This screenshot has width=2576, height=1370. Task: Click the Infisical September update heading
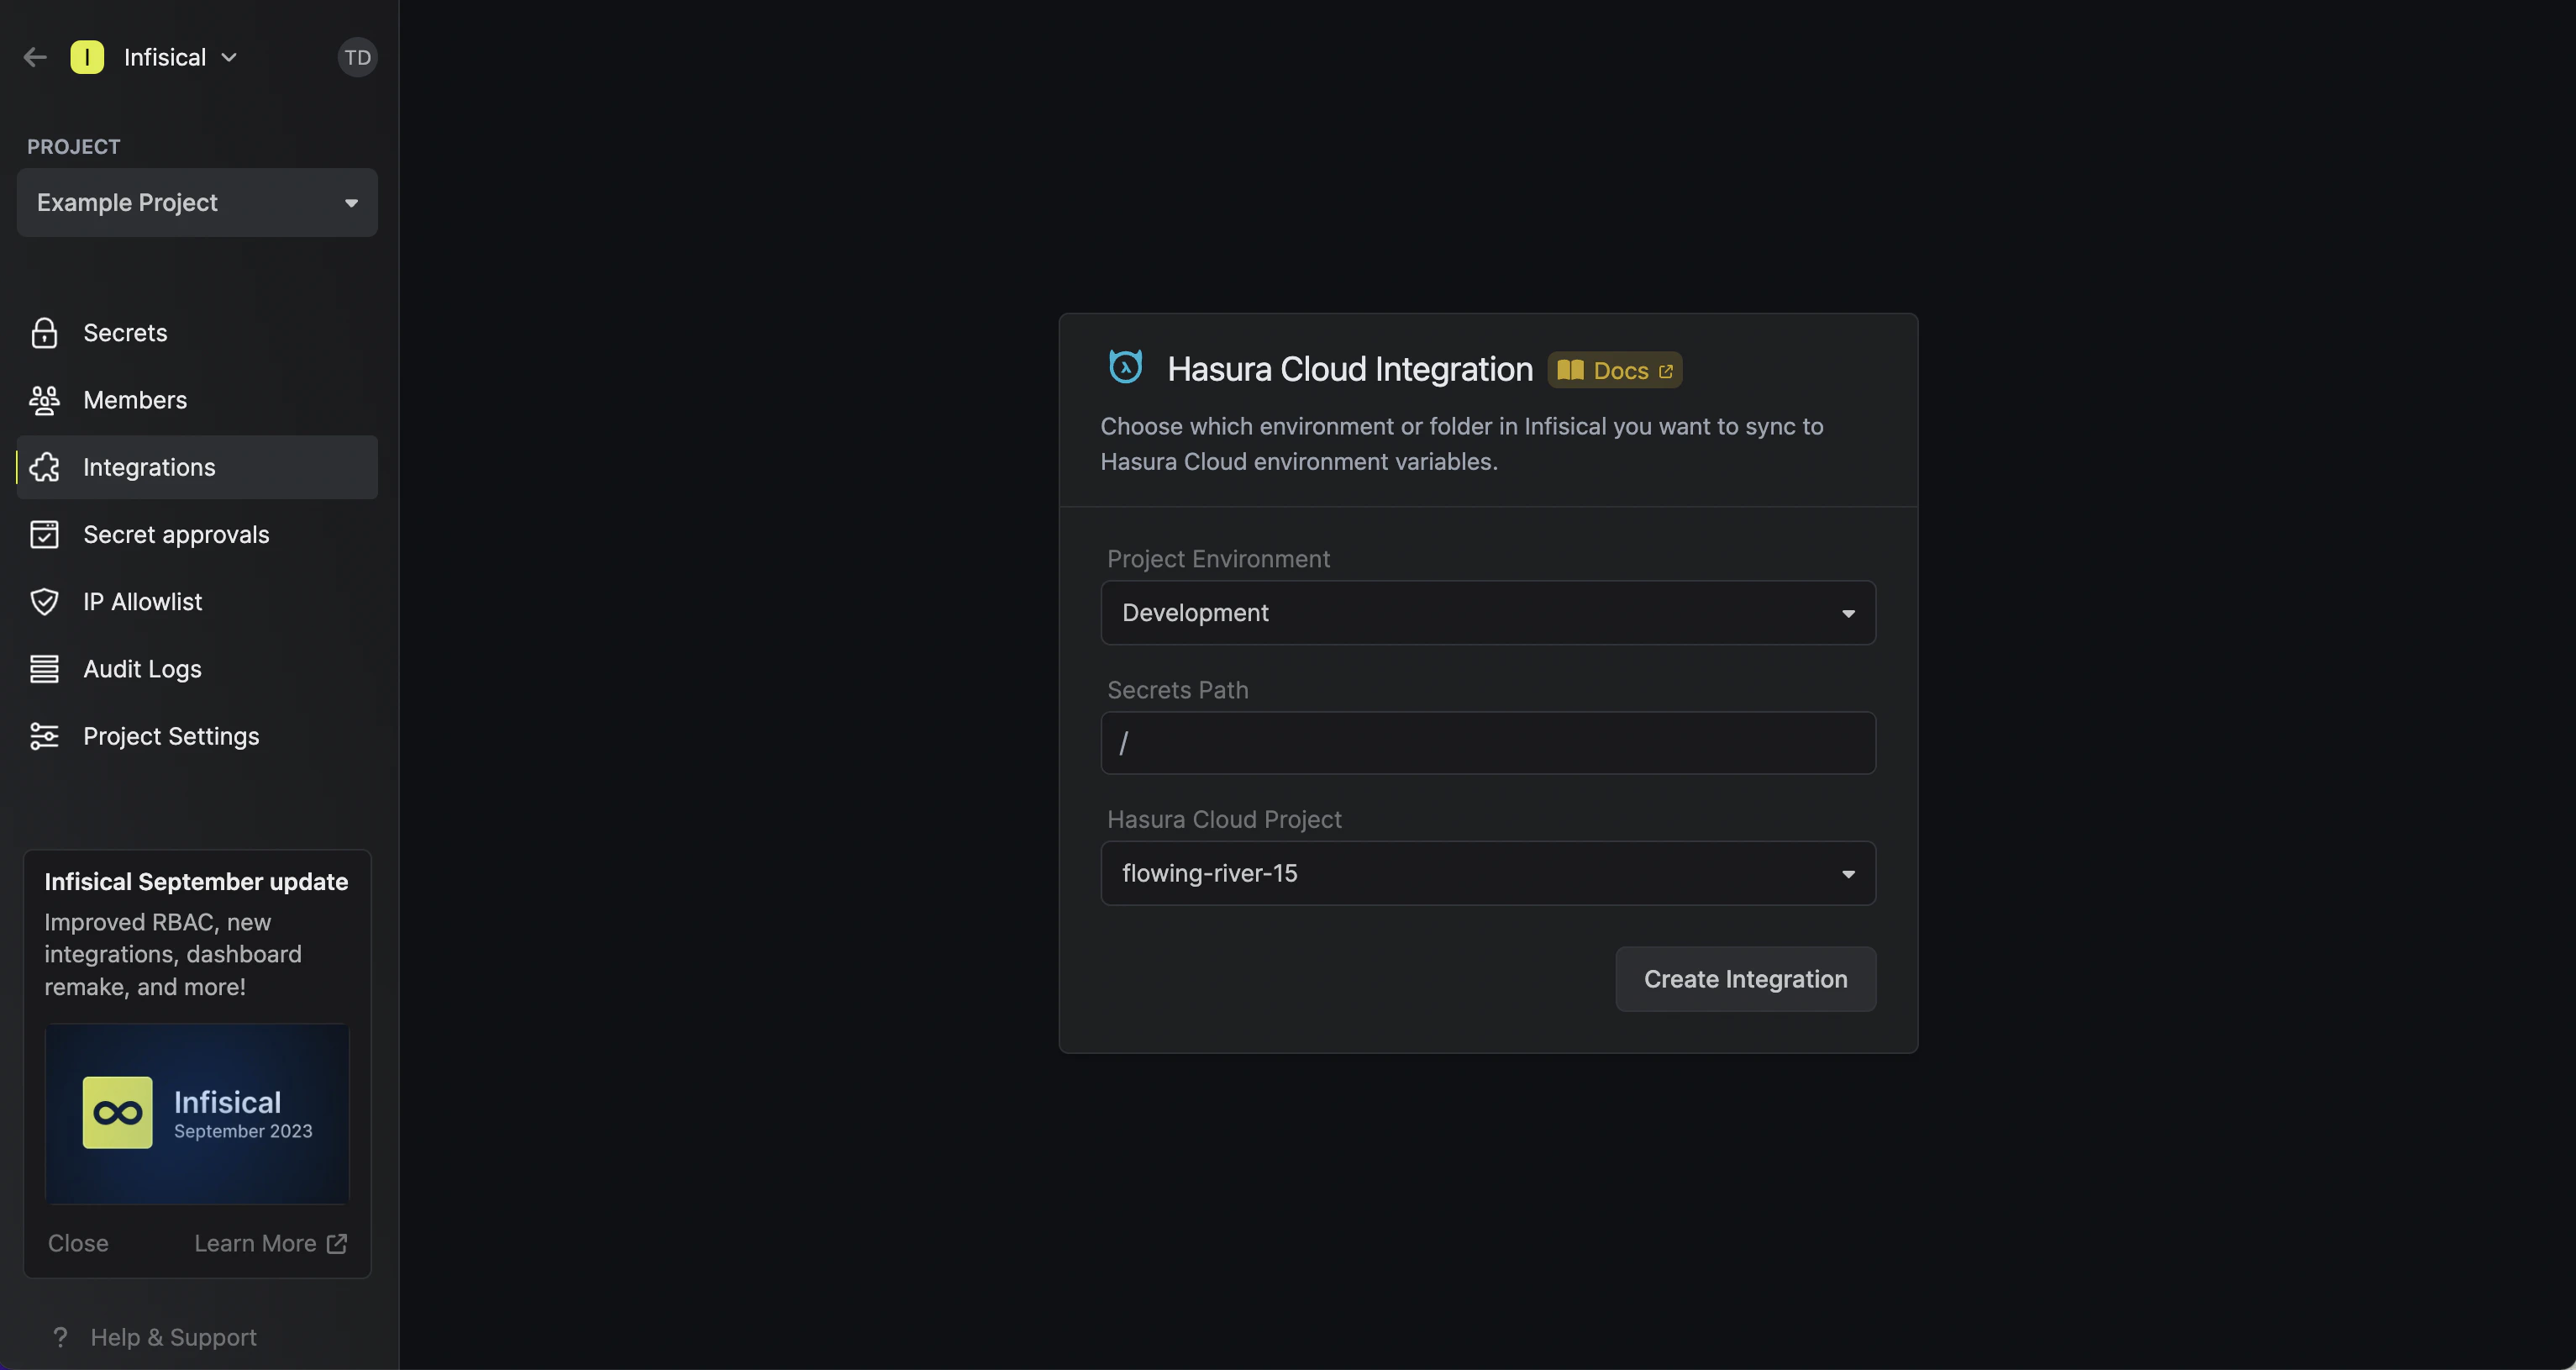[x=196, y=882]
